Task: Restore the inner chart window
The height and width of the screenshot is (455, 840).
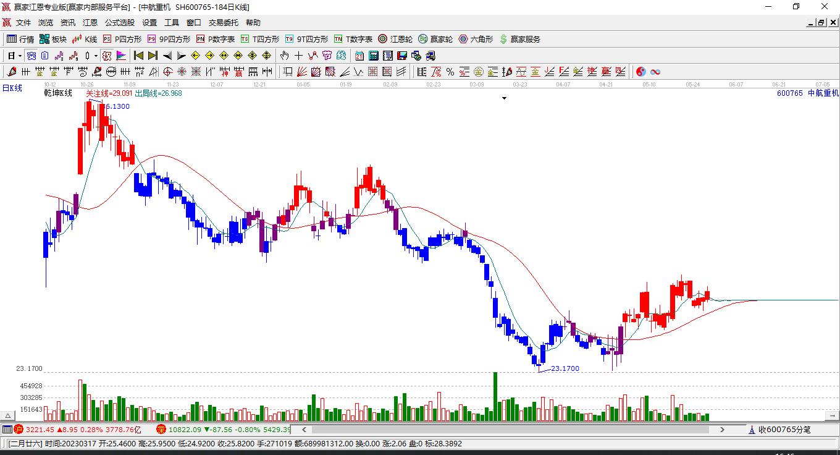Action: 821,23
